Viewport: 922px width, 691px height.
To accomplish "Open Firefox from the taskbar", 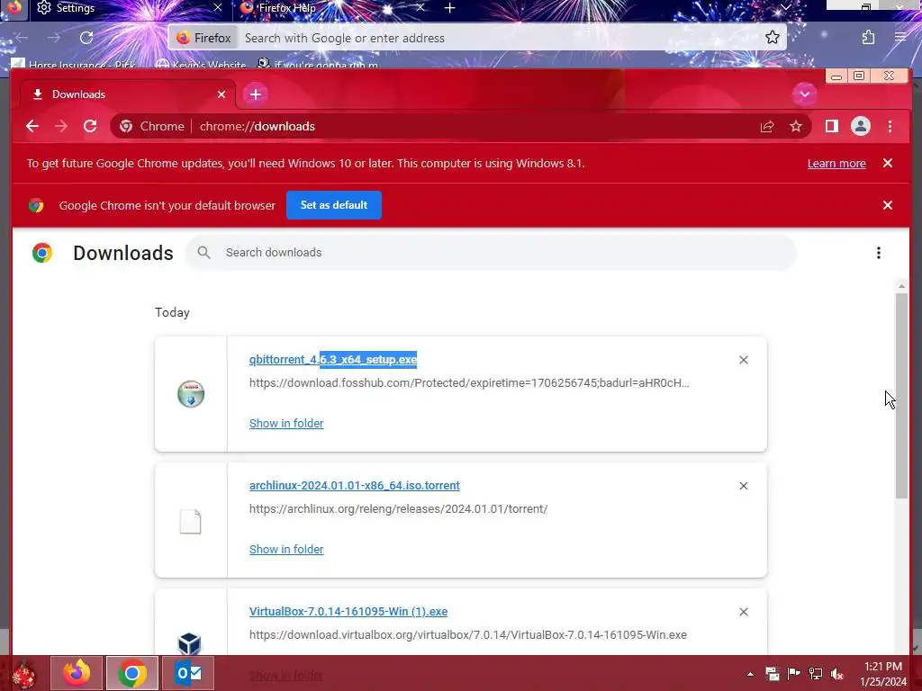I will (x=77, y=673).
